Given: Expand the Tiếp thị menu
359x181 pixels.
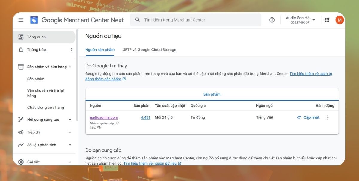Looking at the screenshot, I should coord(70,132).
